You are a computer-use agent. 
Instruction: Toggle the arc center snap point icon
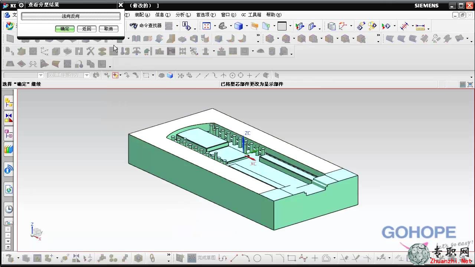[x=232, y=75]
